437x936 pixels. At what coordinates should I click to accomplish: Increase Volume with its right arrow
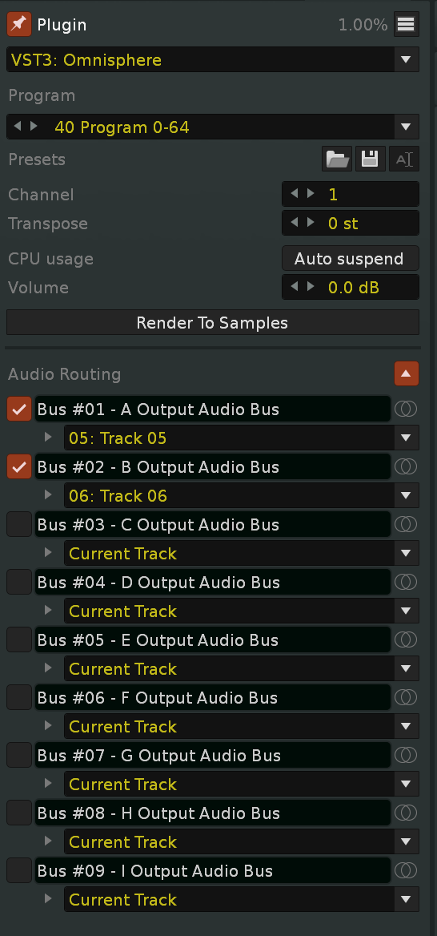click(x=311, y=287)
